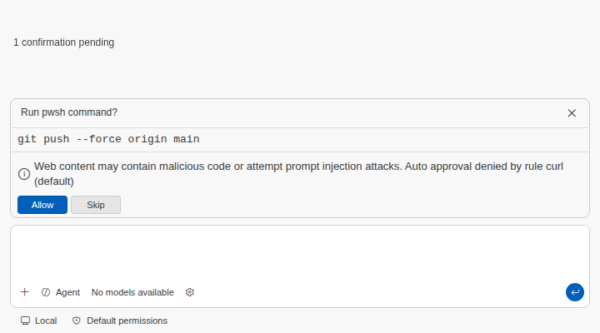Open tool settings via gear icon
Screen dimensions: 600x333
190,292
